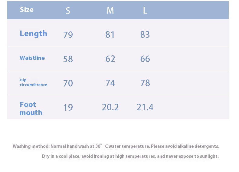Click the Foot mouth row label

click(x=31, y=109)
